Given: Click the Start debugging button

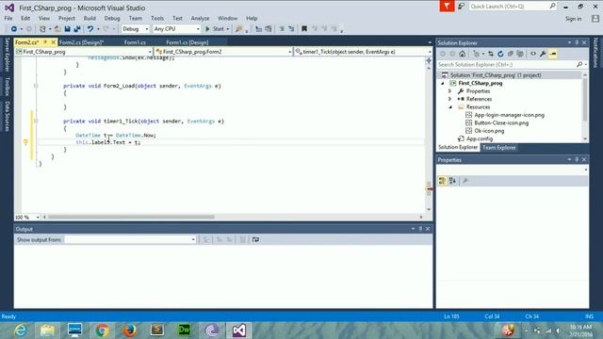Looking at the screenshot, I should click(218, 29).
